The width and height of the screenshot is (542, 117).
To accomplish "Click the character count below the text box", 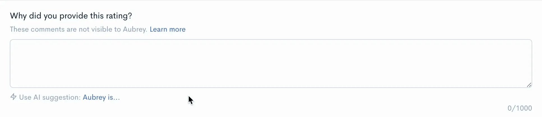I will pyautogui.click(x=520, y=108).
